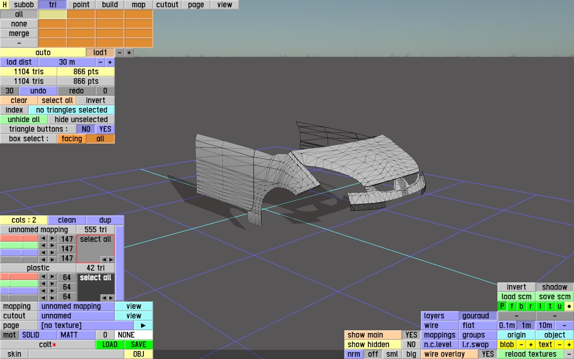Click the undo button
The height and width of the screenshot is (359, 574).
click(38, 91)
